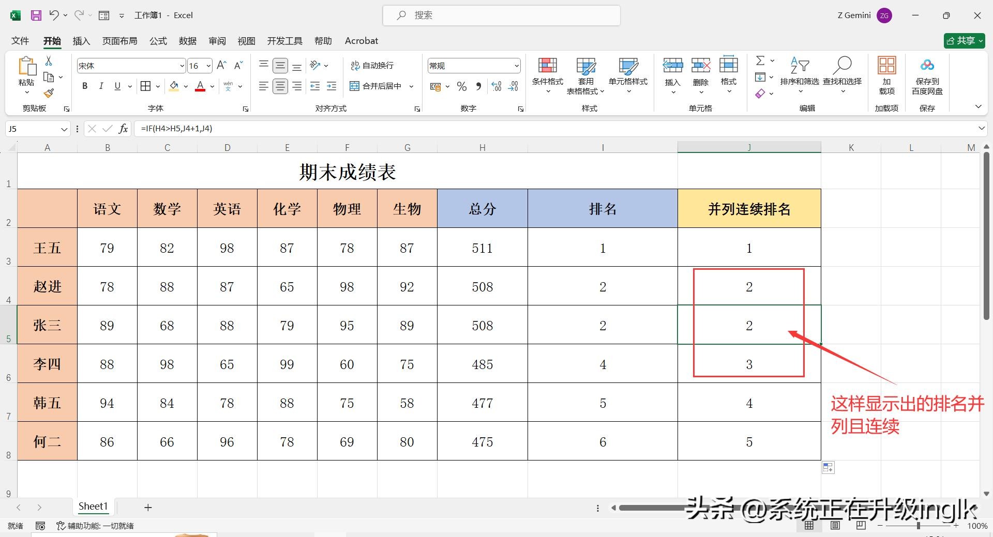Click the Conditional Formatting icon
Image resolution: width=993 pixels, height=537 pixels.
tap(547, 66)
